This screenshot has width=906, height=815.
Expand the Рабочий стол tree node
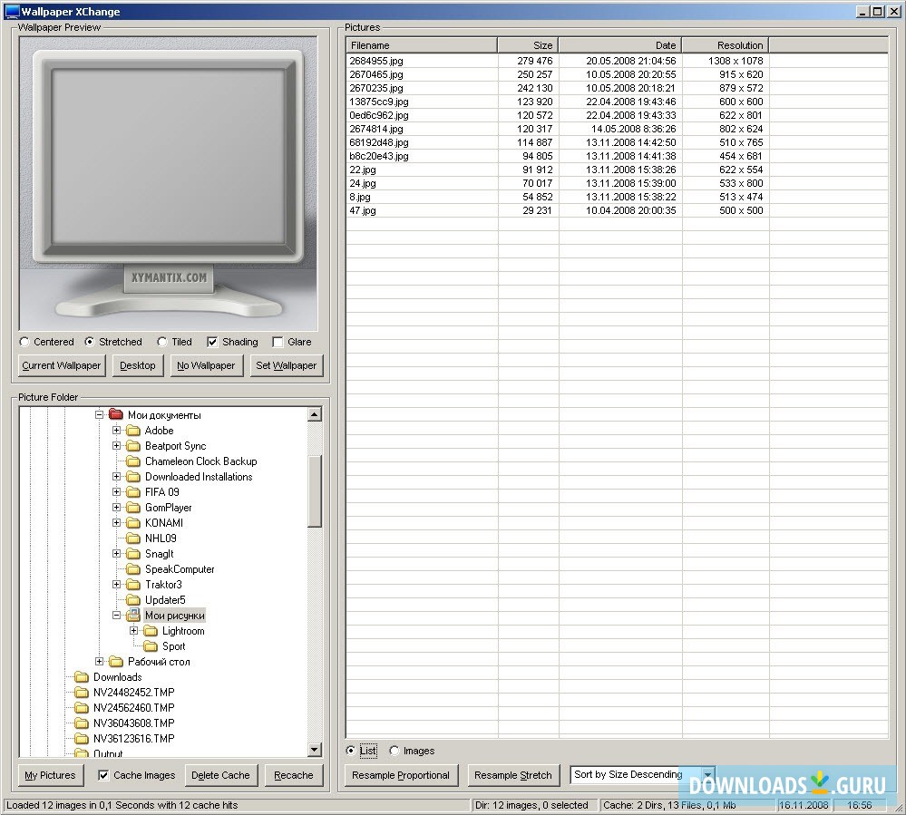point(102,662)
